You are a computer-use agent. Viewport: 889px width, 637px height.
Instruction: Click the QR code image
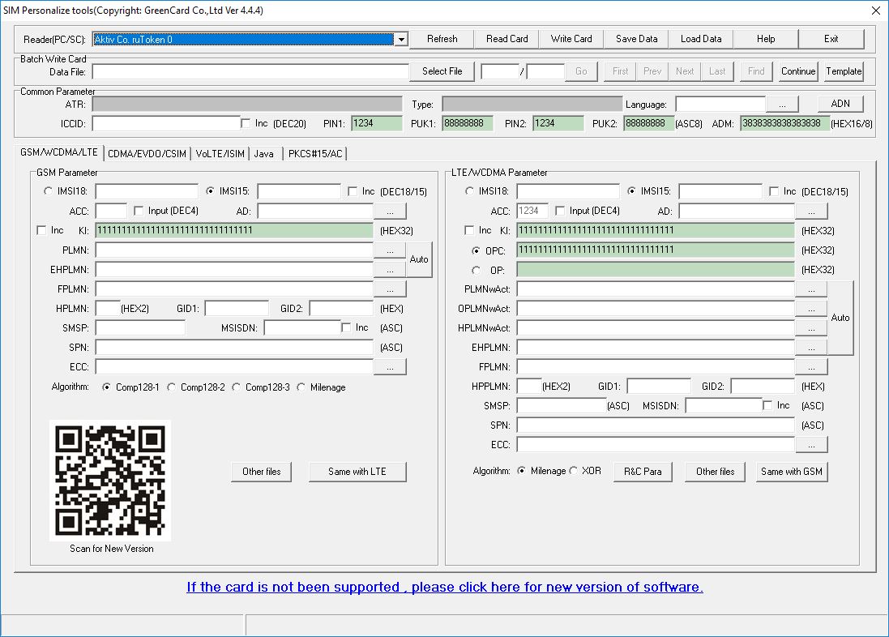pyautogui.click(x=110, y=481)
